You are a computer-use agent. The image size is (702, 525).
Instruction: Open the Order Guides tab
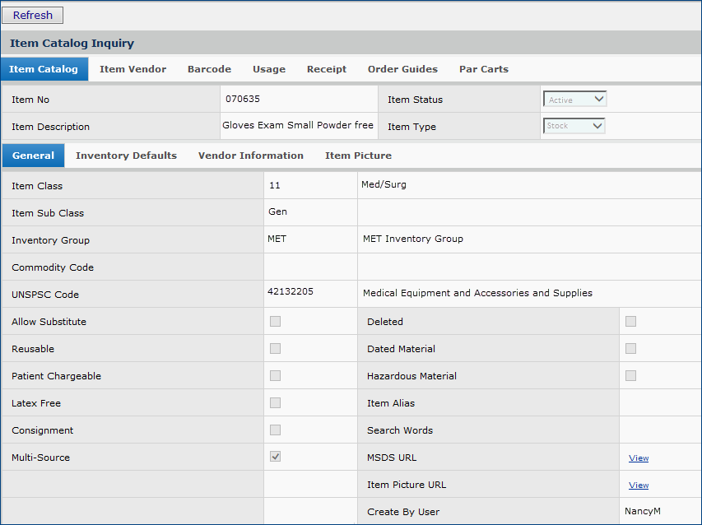pyautogui.click(x=402, y=69)
